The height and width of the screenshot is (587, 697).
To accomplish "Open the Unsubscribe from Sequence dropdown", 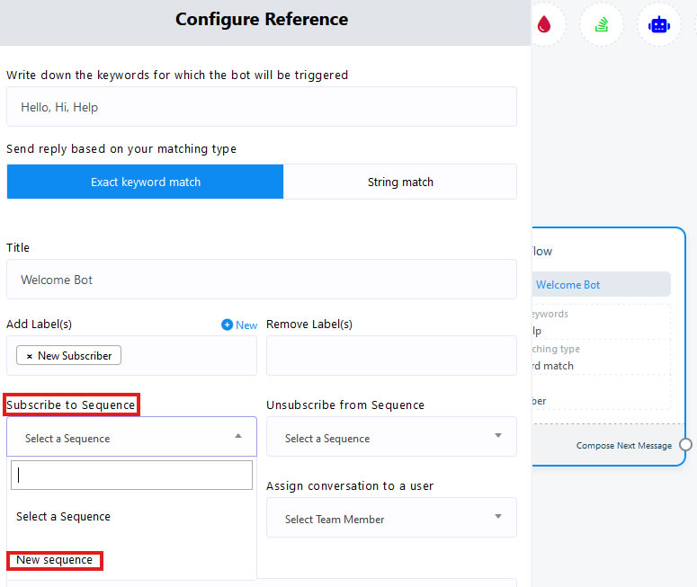I will pyautogui.click(x=391, y=437).
